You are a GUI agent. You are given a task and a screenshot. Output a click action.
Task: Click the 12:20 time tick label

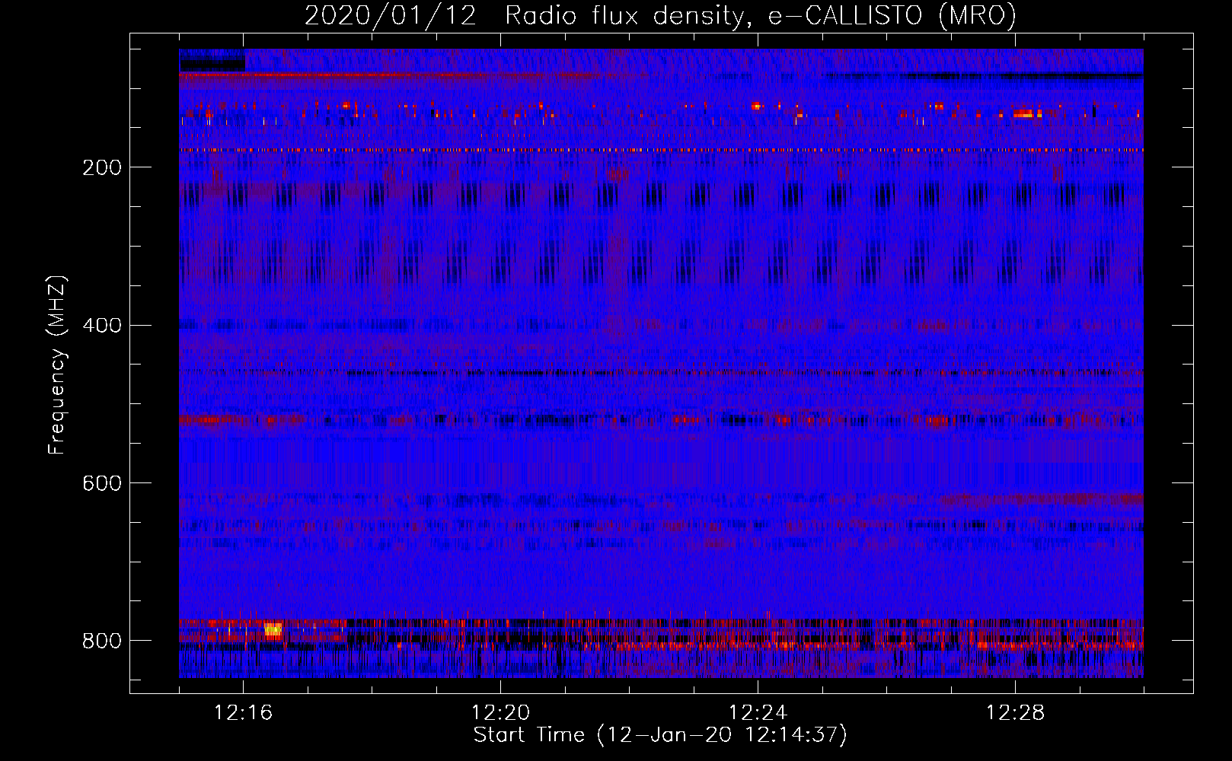pos(500,713)
